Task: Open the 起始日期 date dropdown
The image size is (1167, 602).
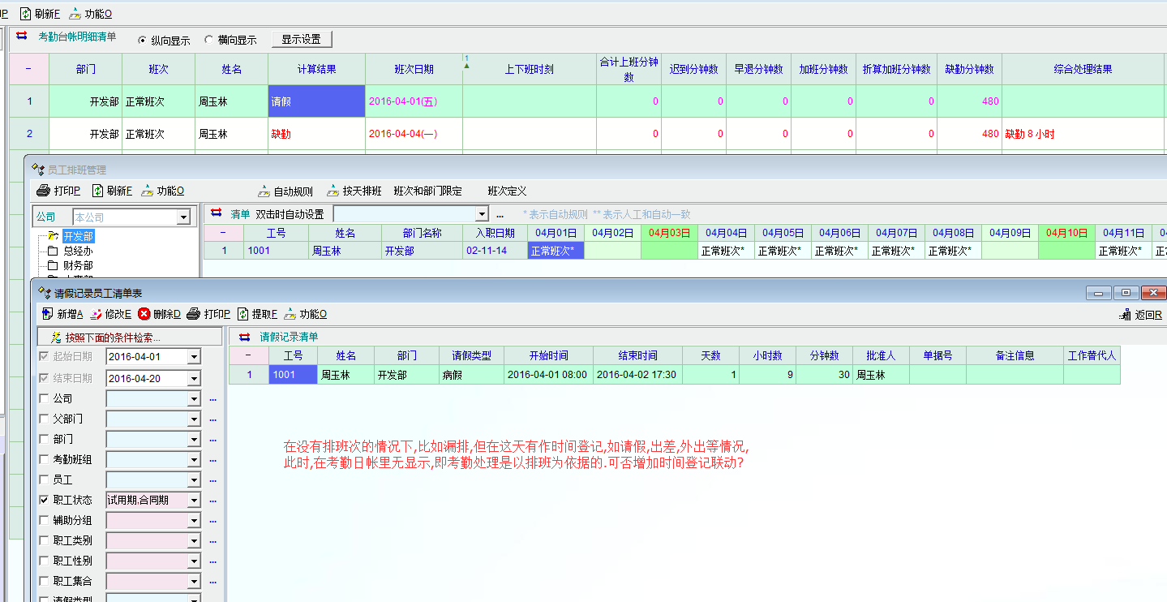Action: point(193,357)
